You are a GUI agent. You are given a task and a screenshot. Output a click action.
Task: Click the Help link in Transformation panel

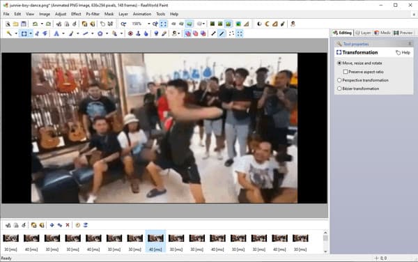(x=403, y=52)
